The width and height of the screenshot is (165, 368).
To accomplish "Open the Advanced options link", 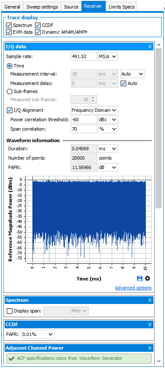I will click(x=133, y=288).
